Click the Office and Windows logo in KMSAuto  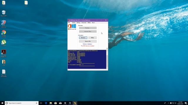tap(72, 26)
